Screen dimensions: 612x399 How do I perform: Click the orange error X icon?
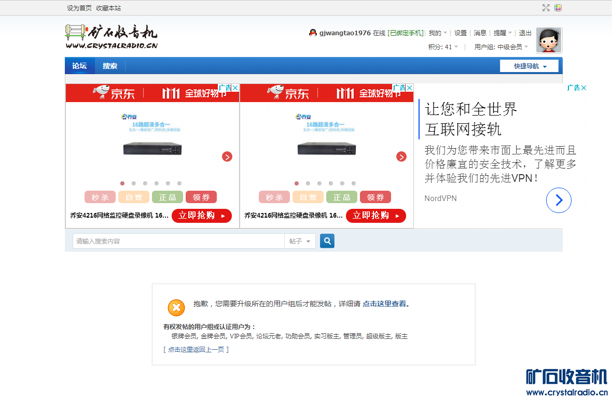[176, 308]
